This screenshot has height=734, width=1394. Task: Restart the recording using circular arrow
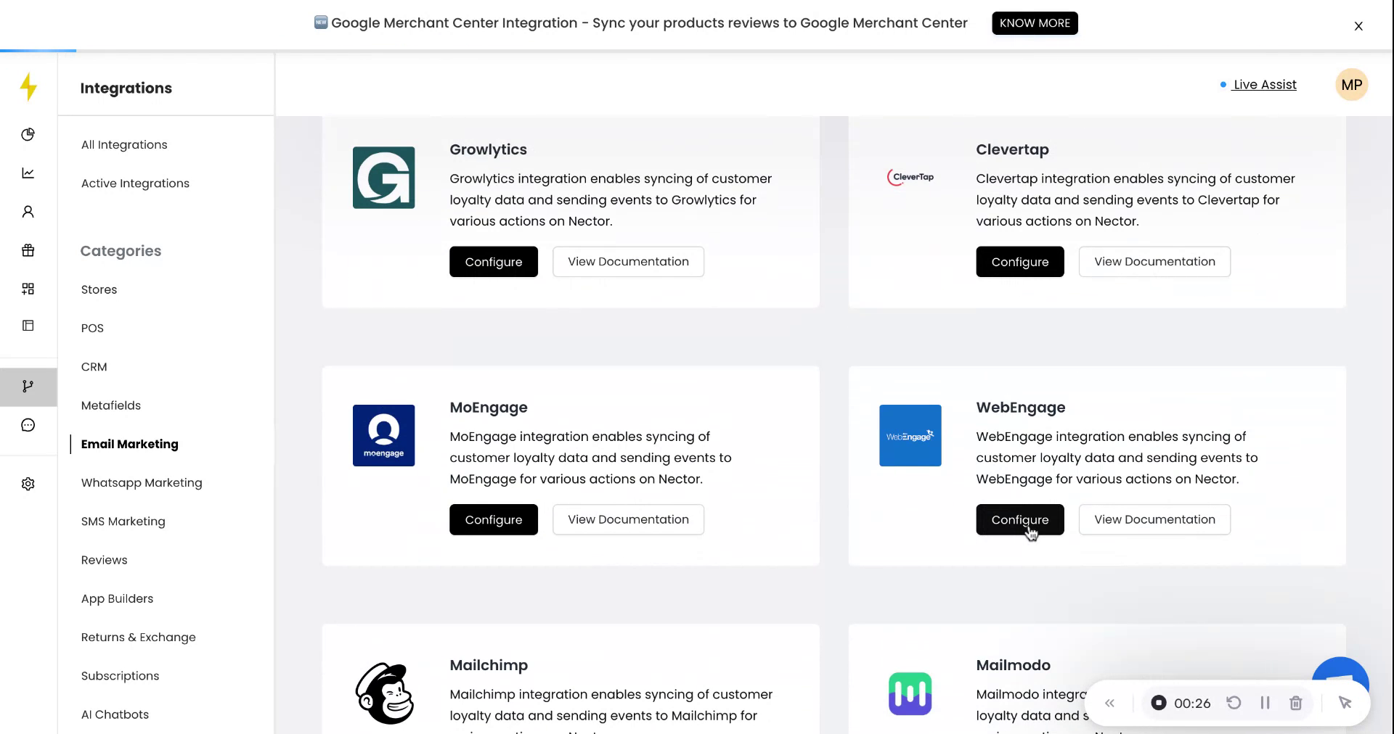tap(1234, 703)
